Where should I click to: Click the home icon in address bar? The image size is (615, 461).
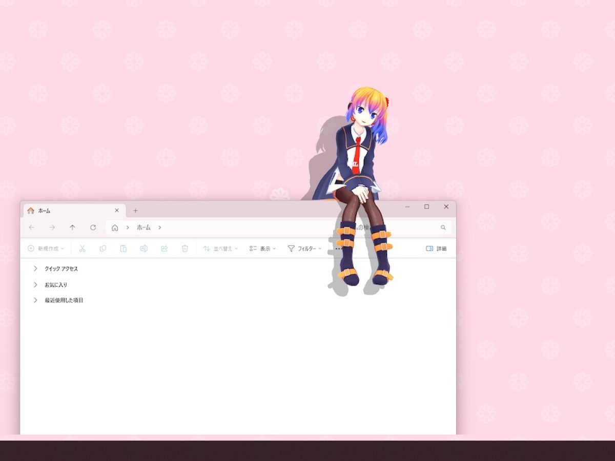tap(115, 227)
